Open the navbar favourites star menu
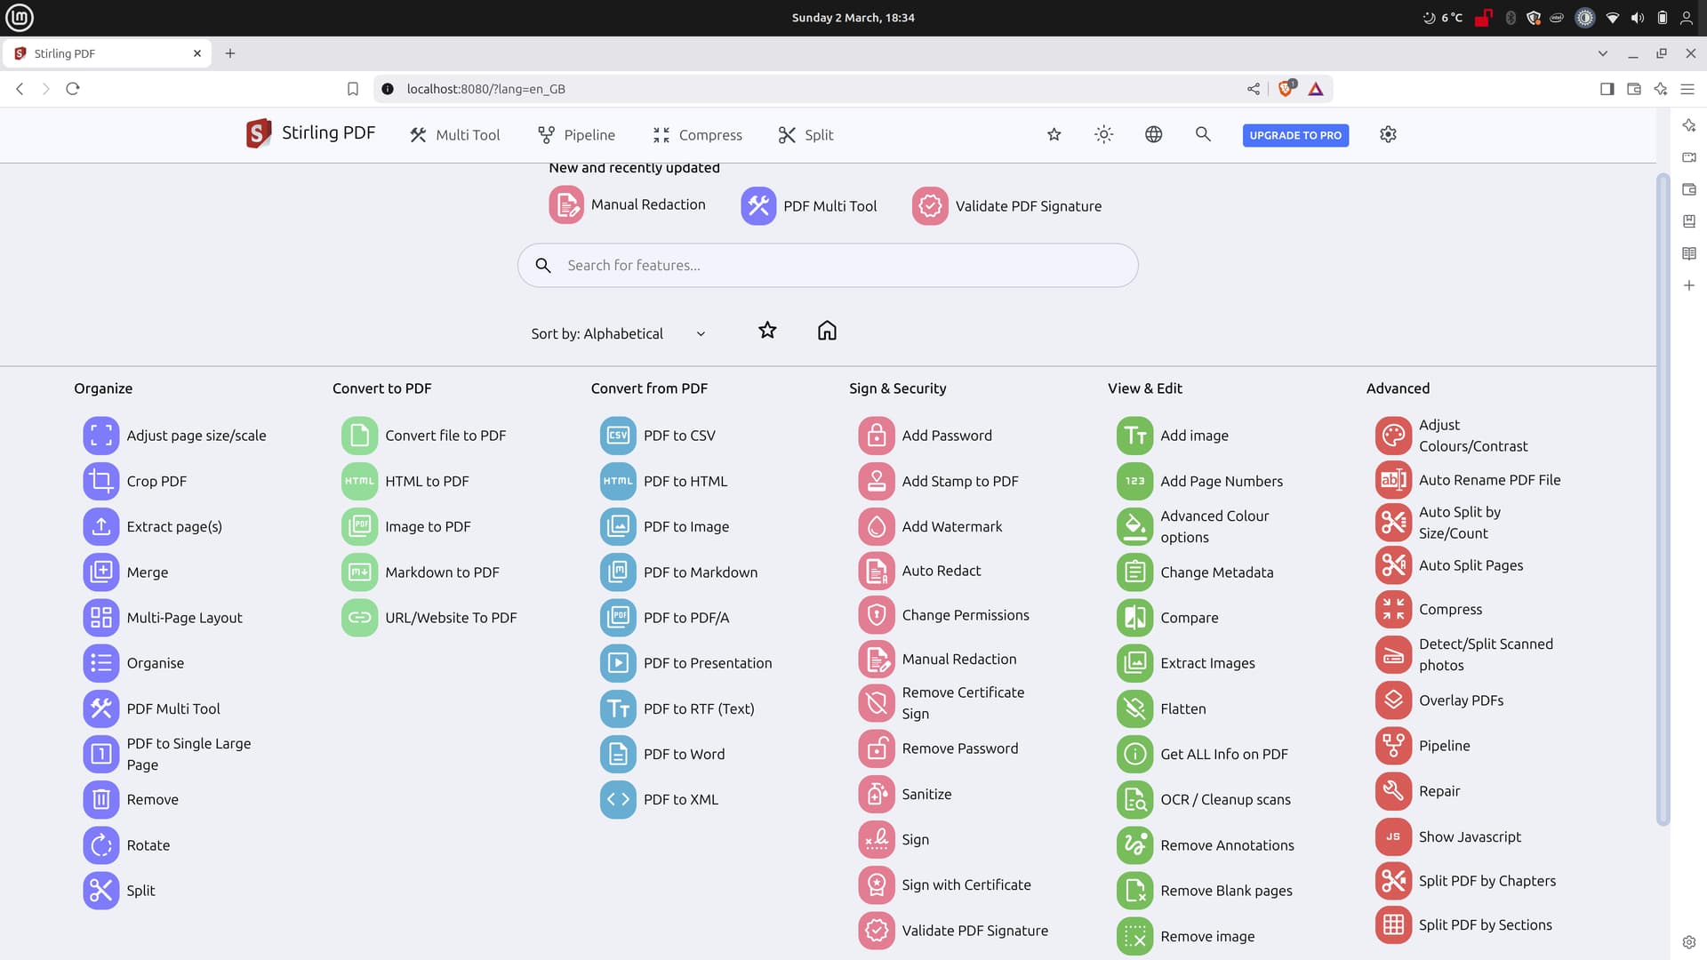Image resolution: width=1707 pixels, height=960 pixels. [1054, 134]
